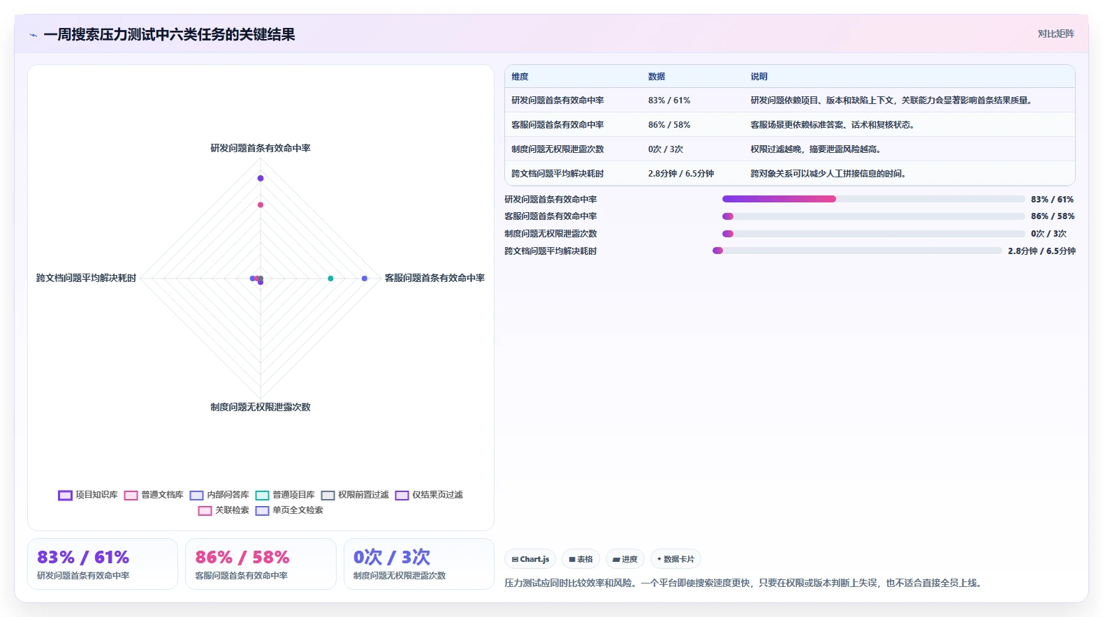The height and width of the screenshot is (617, 1103).
Task: Toggle the 项目知识库 legend item
Action: coord(88,495)
